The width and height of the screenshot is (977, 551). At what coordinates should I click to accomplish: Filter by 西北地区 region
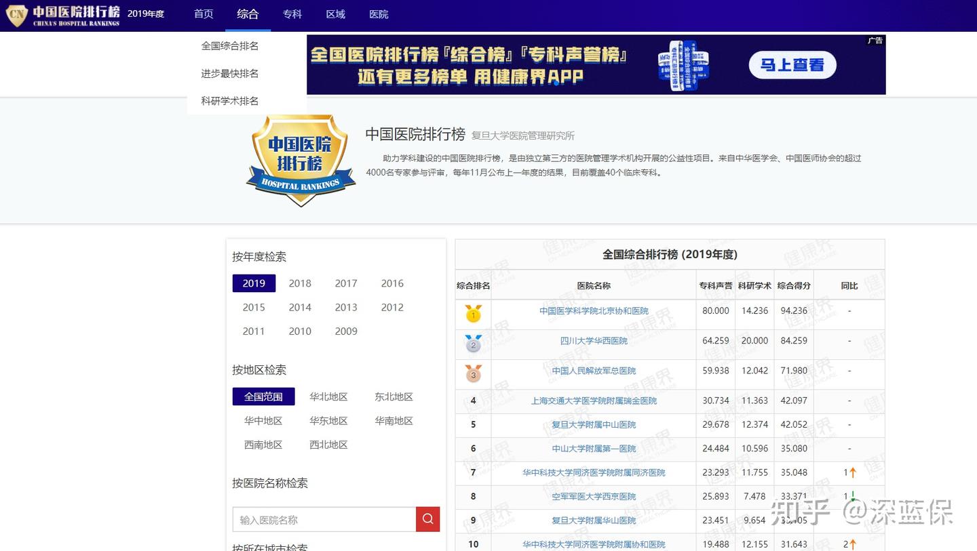point(328,445)
